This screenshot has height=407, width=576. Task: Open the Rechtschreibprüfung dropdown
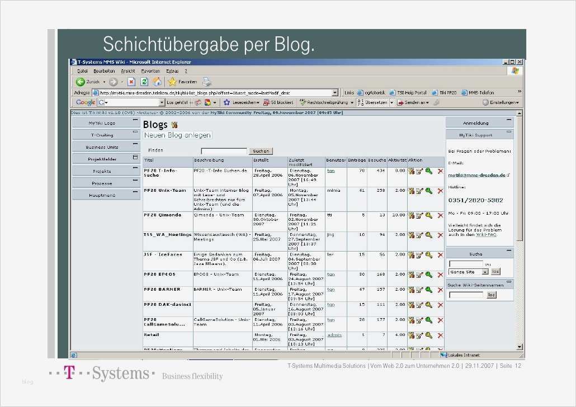tap(352, 103)
